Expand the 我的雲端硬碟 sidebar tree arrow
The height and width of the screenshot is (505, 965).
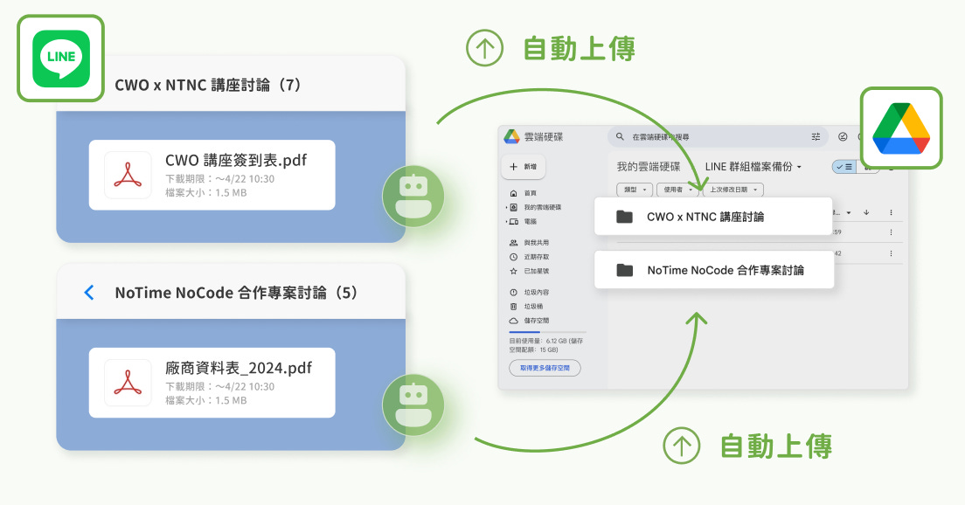(506, 207)
